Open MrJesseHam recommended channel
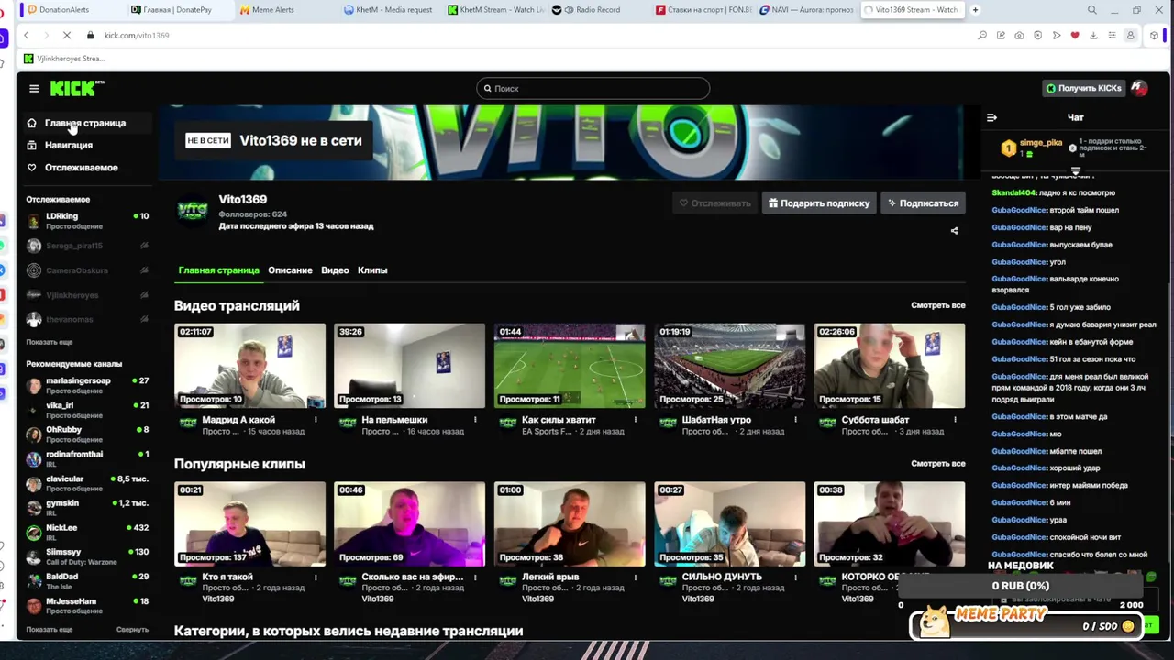The width and height of the screenshot is (1174, 660). tap(87, 606)
